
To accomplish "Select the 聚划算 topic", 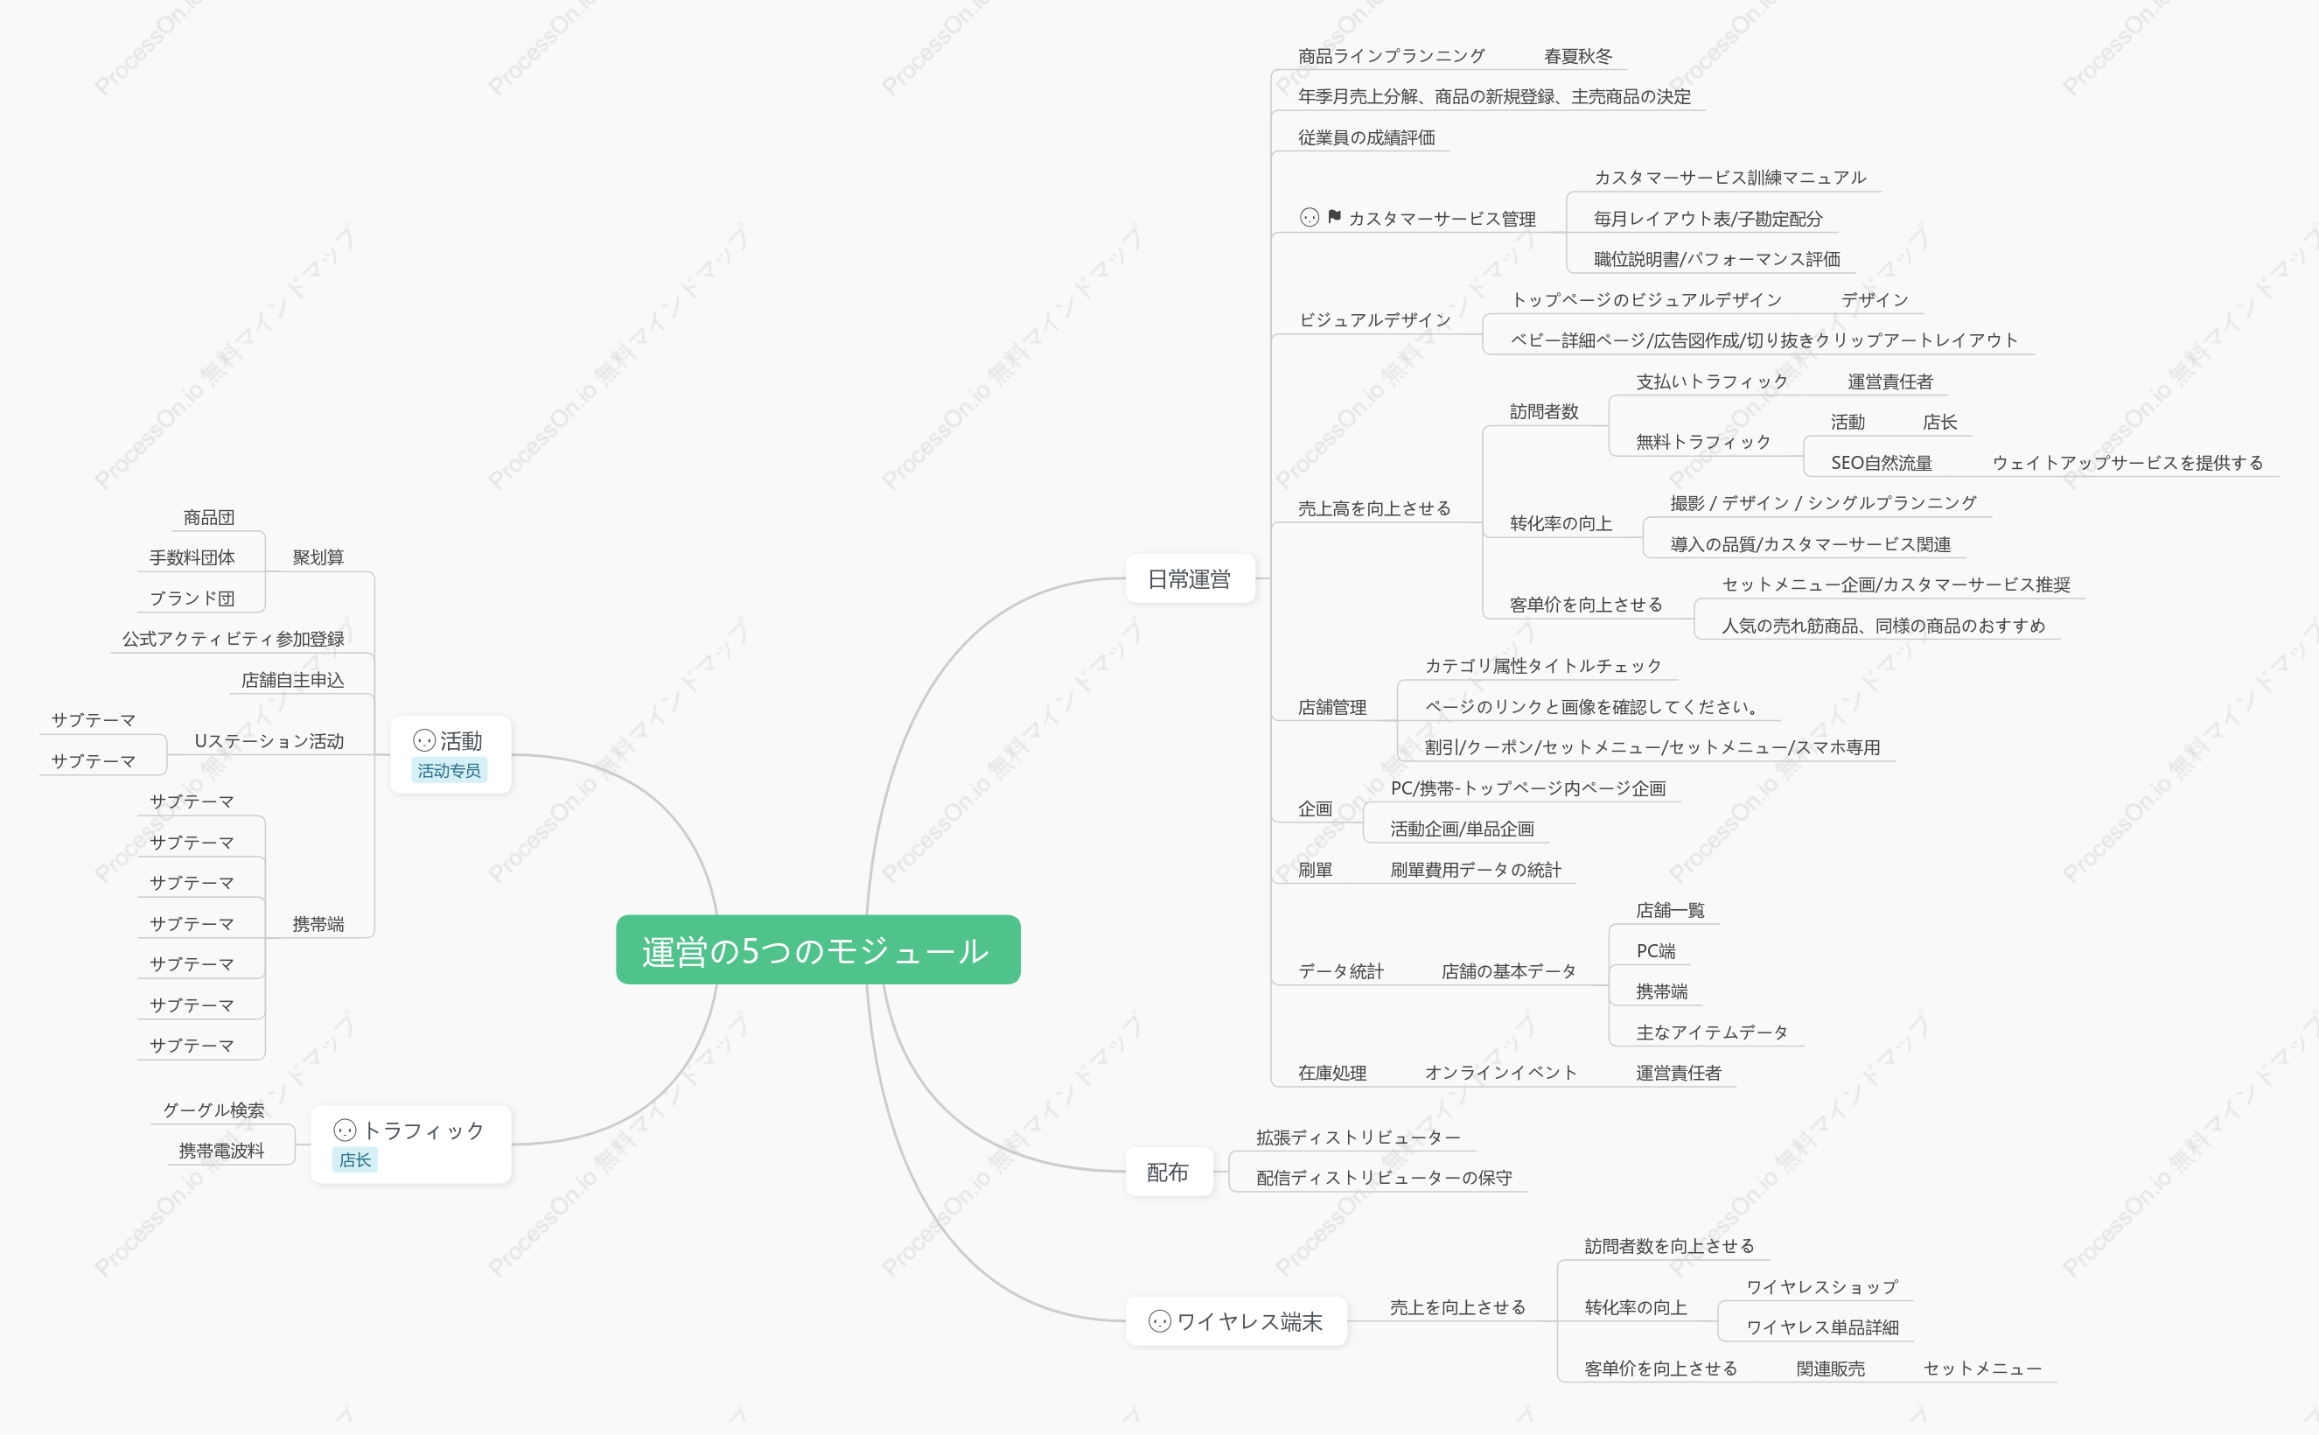I will [x=318, y=557].
